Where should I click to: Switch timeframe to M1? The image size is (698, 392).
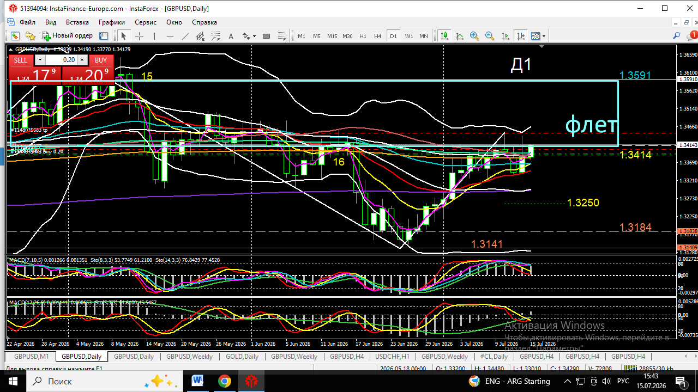[x=302, y=36]
